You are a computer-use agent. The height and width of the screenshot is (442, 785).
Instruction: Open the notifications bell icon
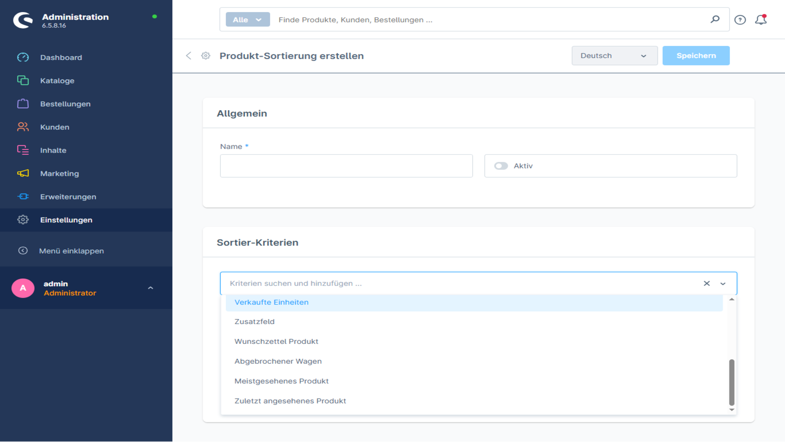pyautogui.click(x=761, y=19)
